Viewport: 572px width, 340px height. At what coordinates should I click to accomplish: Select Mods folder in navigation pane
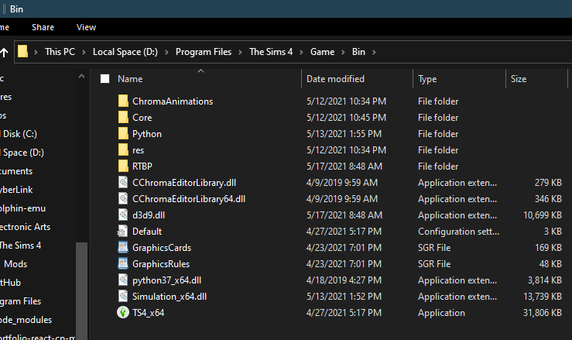click(x=15, y=264)
